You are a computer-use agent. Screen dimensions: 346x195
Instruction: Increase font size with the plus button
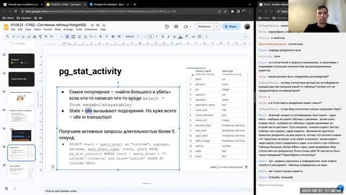click(157, 36)
